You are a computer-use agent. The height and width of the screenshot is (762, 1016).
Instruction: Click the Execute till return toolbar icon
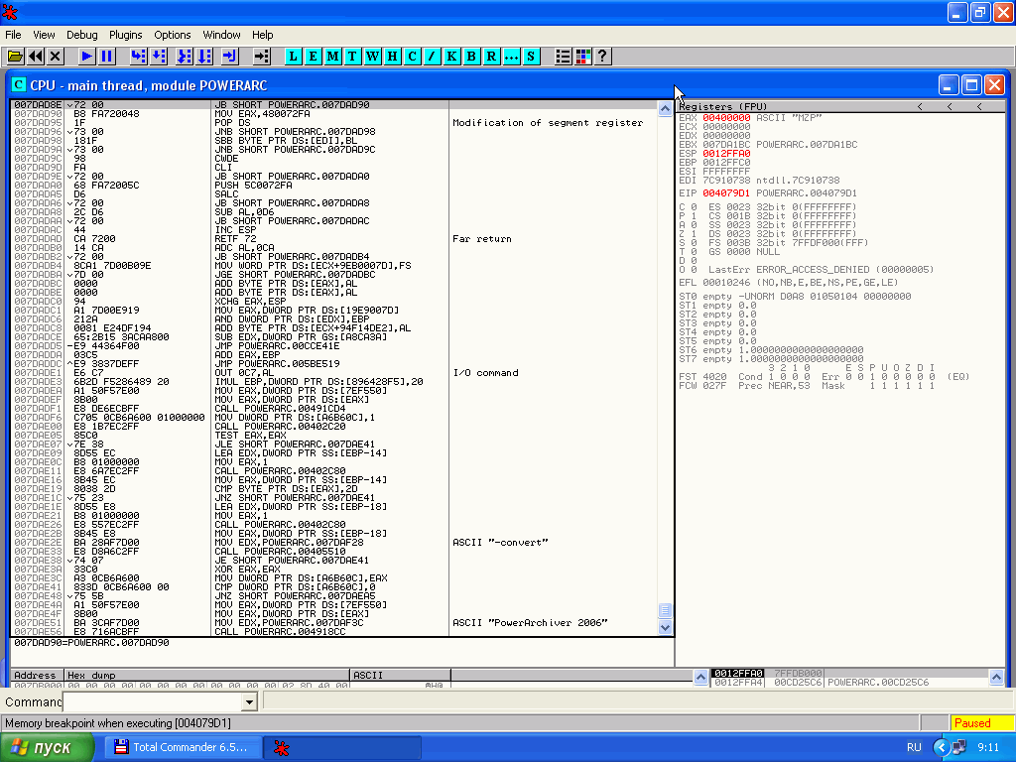pyautogui.click(x=230, y=57)
